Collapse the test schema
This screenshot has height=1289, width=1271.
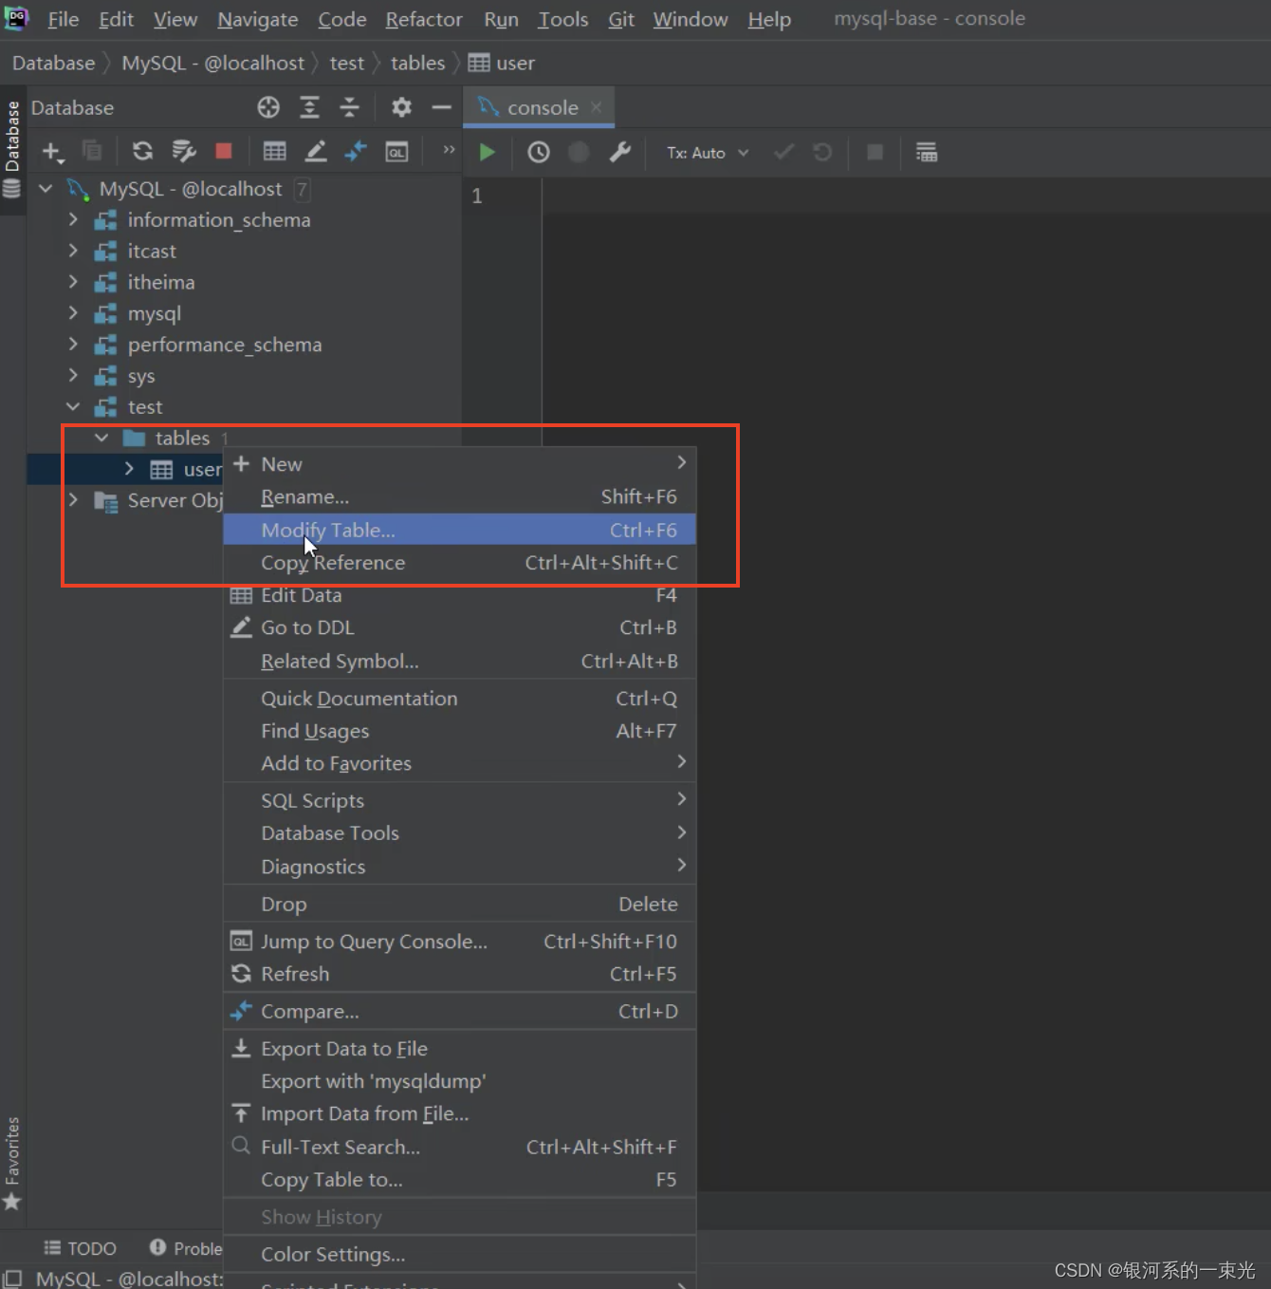tap(73, 406)
